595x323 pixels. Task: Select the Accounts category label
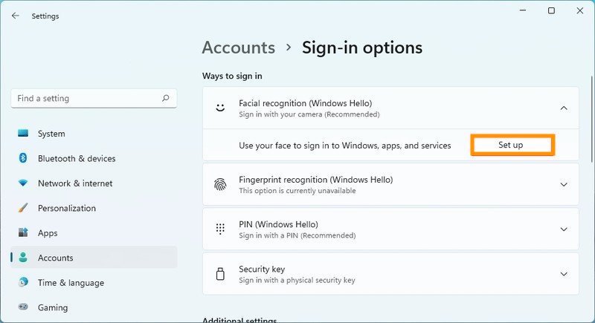coord(55,258)
